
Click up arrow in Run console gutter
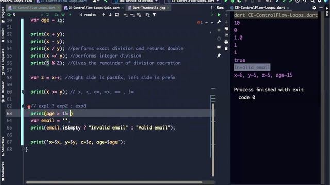[226, 15]
